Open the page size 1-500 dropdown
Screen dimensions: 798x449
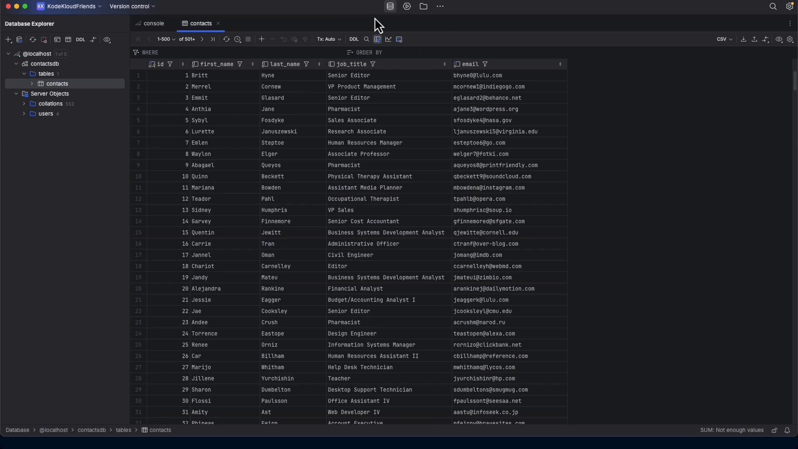pos(166,39)
